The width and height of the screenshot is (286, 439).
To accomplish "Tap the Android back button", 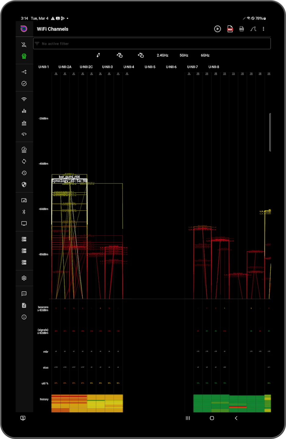I will [x=236, y=418].
